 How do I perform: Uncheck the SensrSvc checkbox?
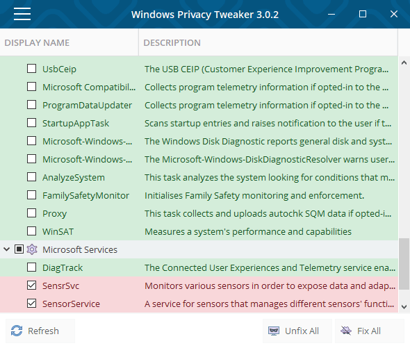pyautogui.click(x=32, y=285)
